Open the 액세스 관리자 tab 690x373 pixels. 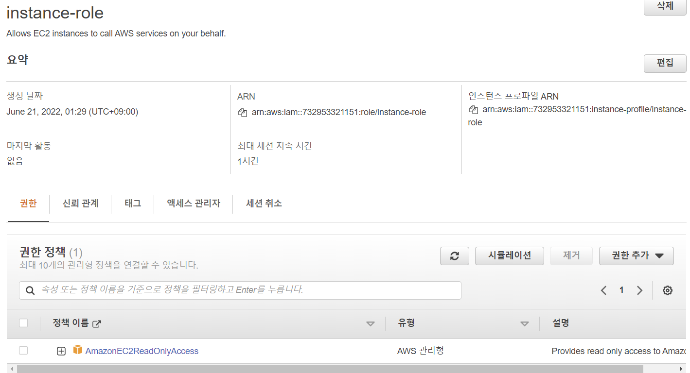pos(194,203)
